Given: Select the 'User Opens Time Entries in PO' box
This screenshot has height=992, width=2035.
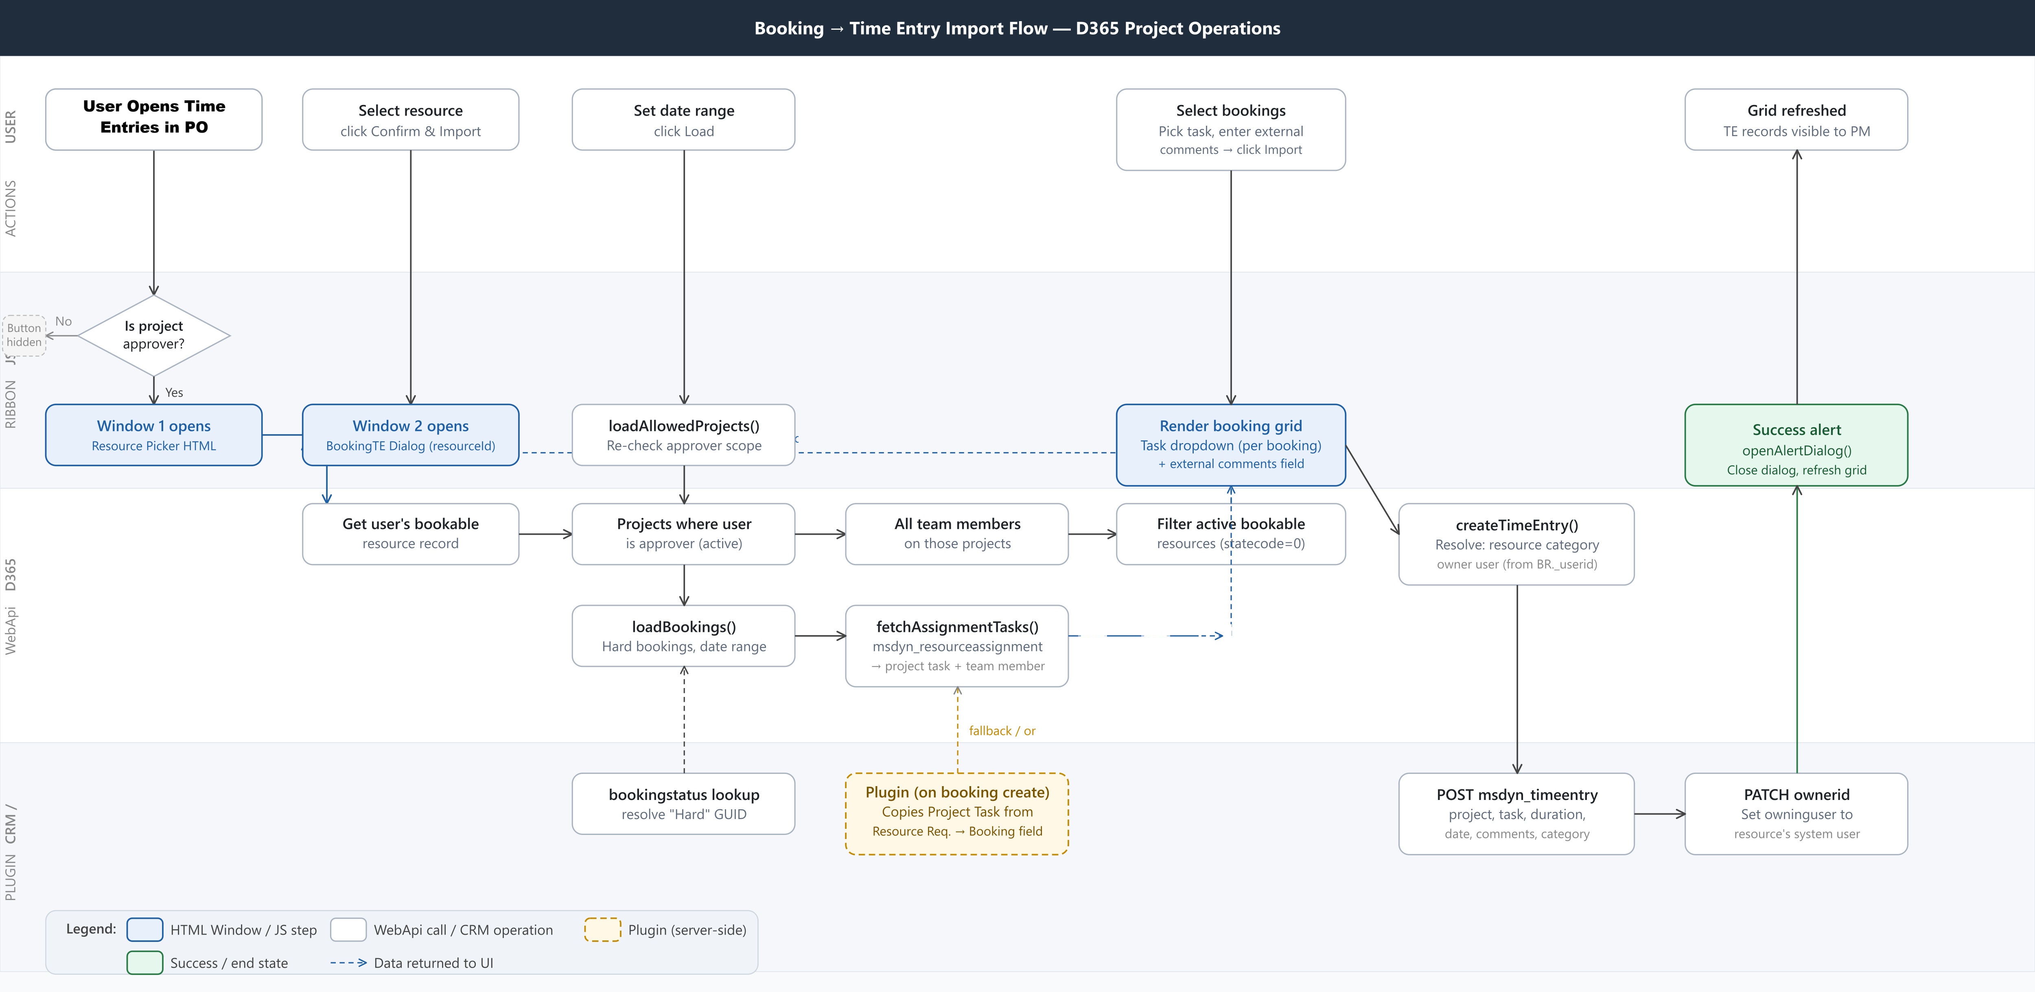Looking at the screenshot, I should coord(154,119).
